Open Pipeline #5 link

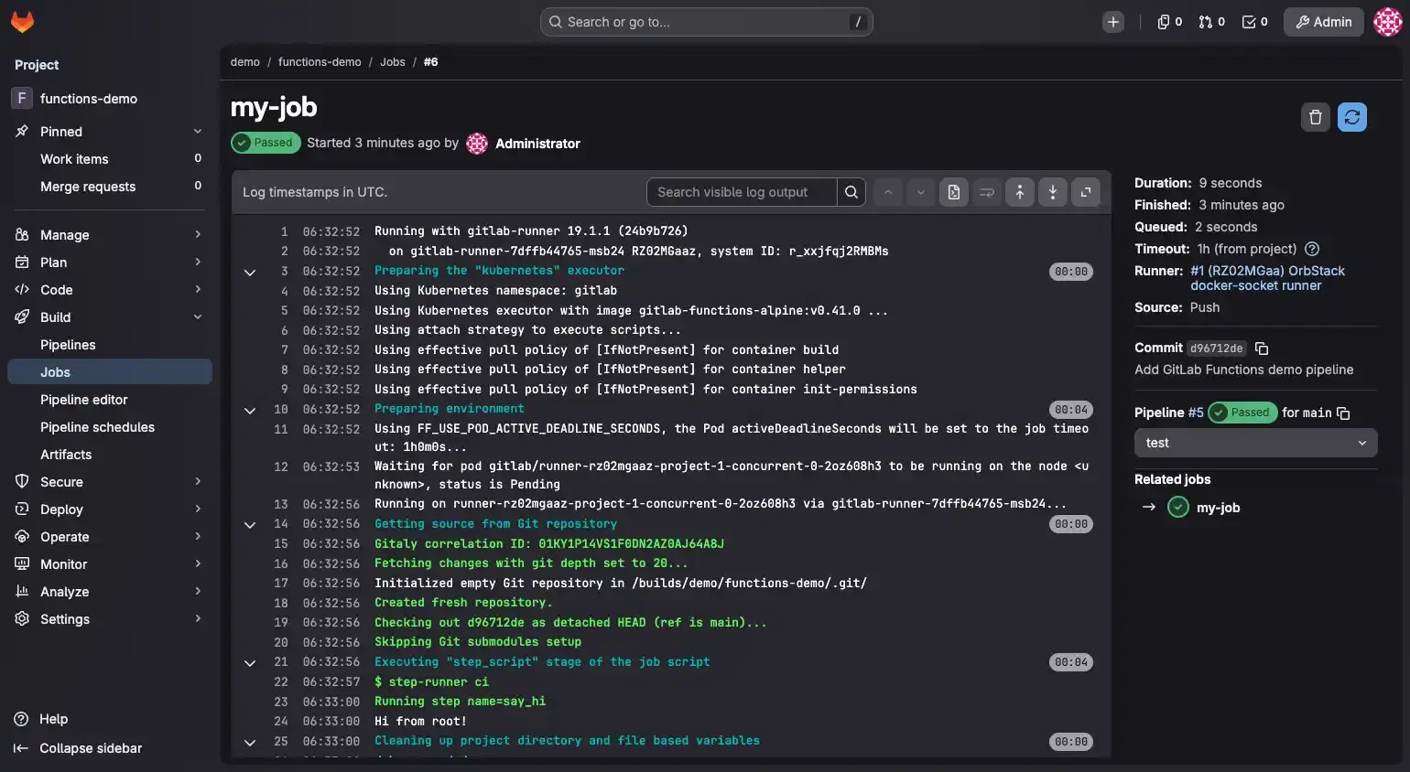pyautogui.click(x=1196, y=413)
